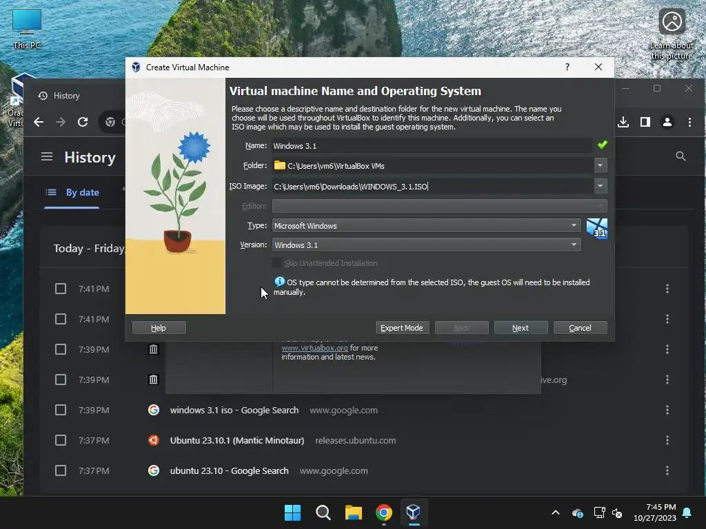Screen dimensions: 706x529
Task: Click the Name field containing Windows 3.1
Action: pyautogui.click(x=432, y=146)
